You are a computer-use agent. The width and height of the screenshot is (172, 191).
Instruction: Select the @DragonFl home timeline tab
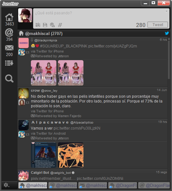[x=123, y=185]
